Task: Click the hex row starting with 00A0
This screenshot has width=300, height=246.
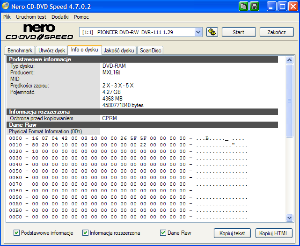Action: tap(128, 204)
